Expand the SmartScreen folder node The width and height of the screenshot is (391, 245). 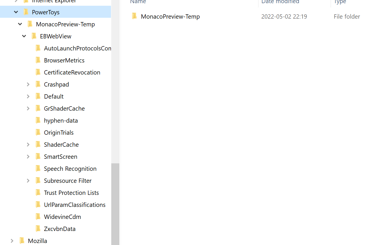click(28, 156)
